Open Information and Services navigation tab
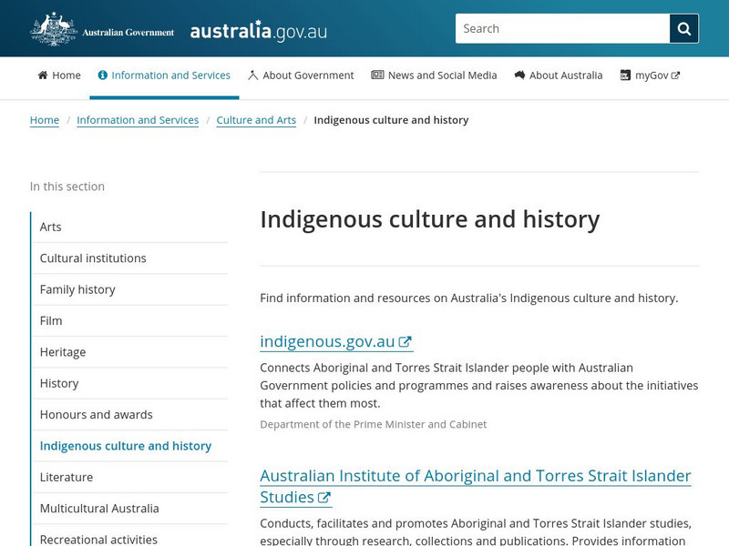729x546 pixels. click(x=164, y=76)
